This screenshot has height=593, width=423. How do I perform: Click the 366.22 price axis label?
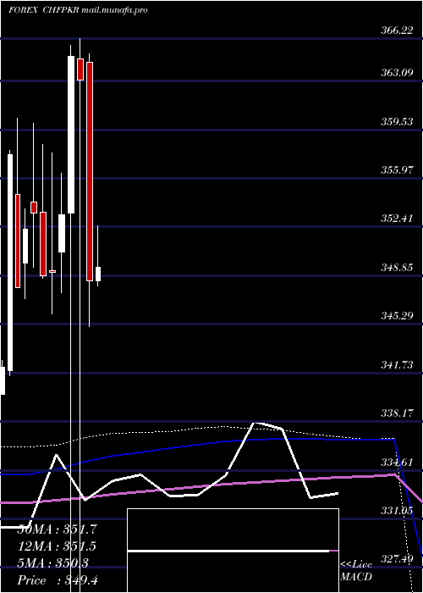point(397,31)
